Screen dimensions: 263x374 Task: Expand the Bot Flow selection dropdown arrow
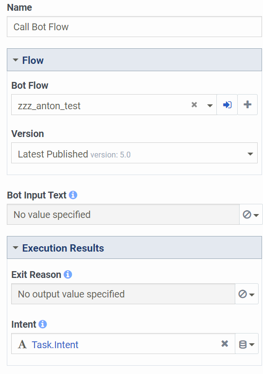(210, 105)
